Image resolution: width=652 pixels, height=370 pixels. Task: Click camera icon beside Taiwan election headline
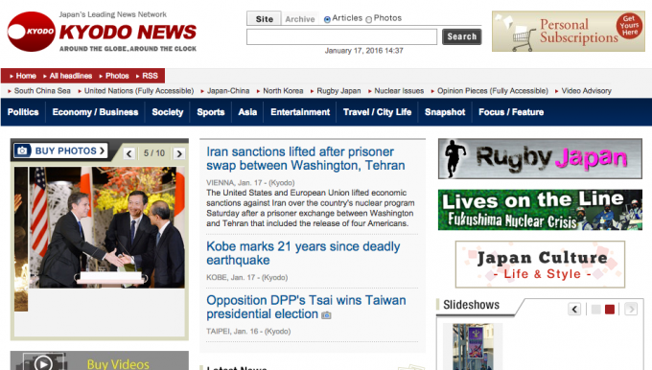tap(326, 315)
